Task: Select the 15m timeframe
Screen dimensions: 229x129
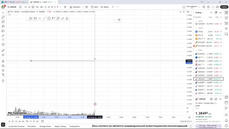Action: tap(37, 7)
